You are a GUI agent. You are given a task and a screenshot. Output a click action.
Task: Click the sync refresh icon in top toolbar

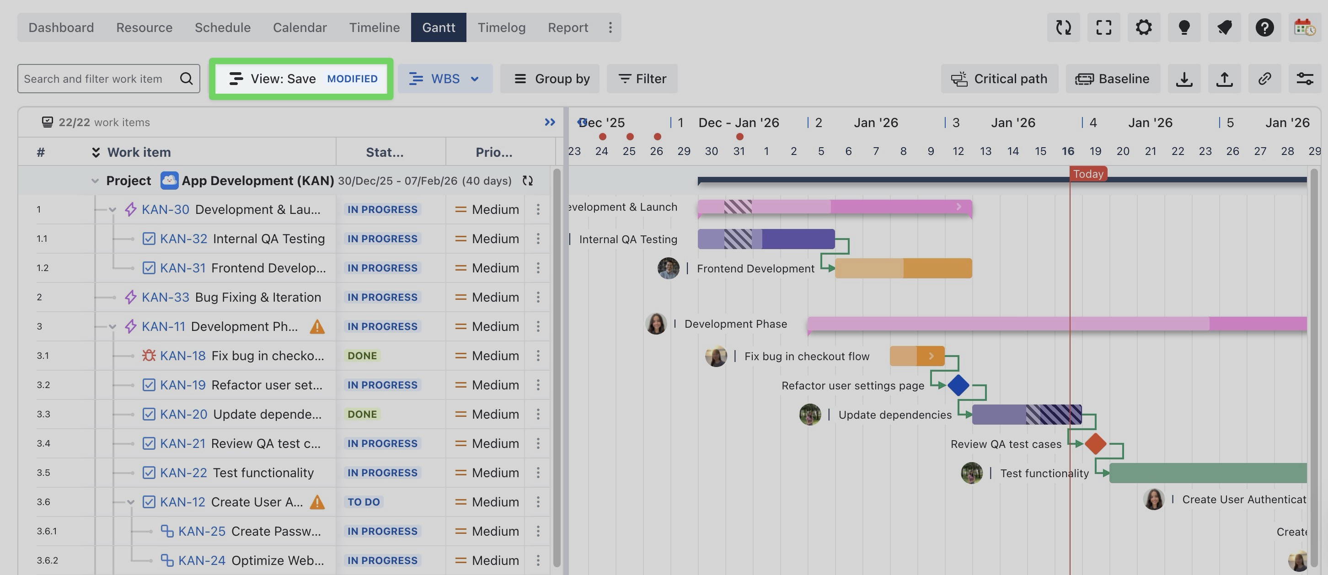[1063, 27]
